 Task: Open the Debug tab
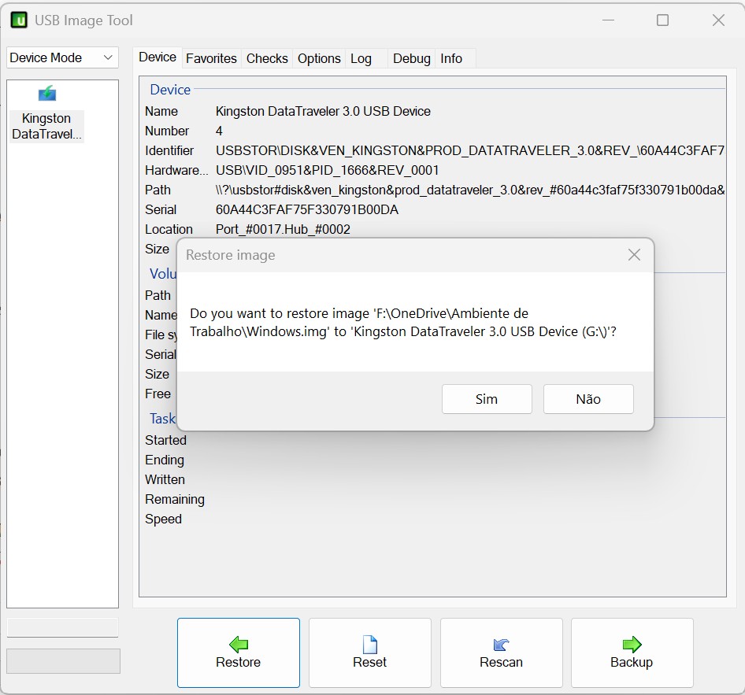[x=411, y=58]
